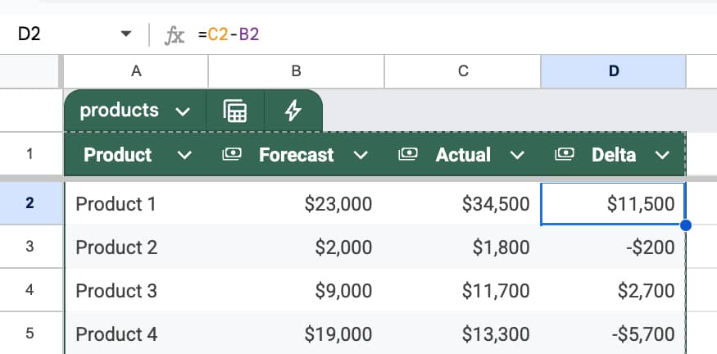Select cell containing Product 3

136,290
